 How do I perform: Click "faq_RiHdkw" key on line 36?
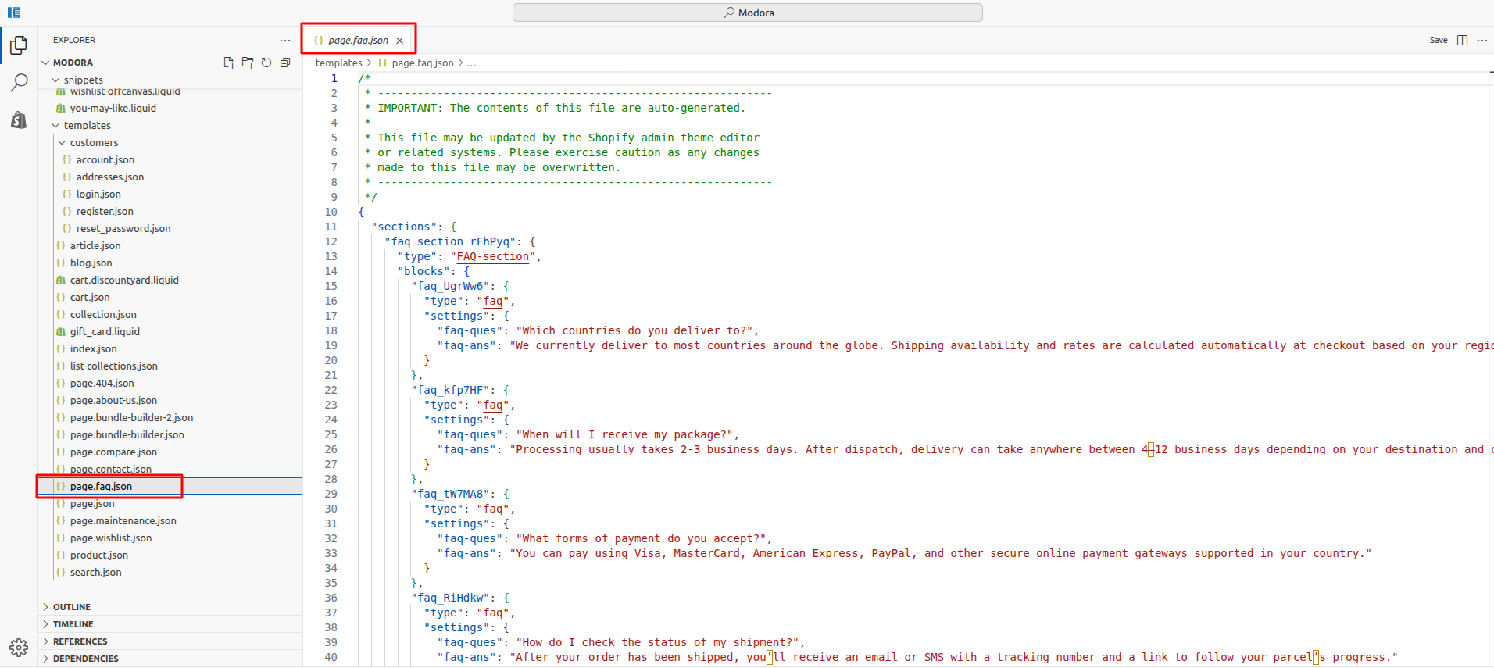point(451,598)
